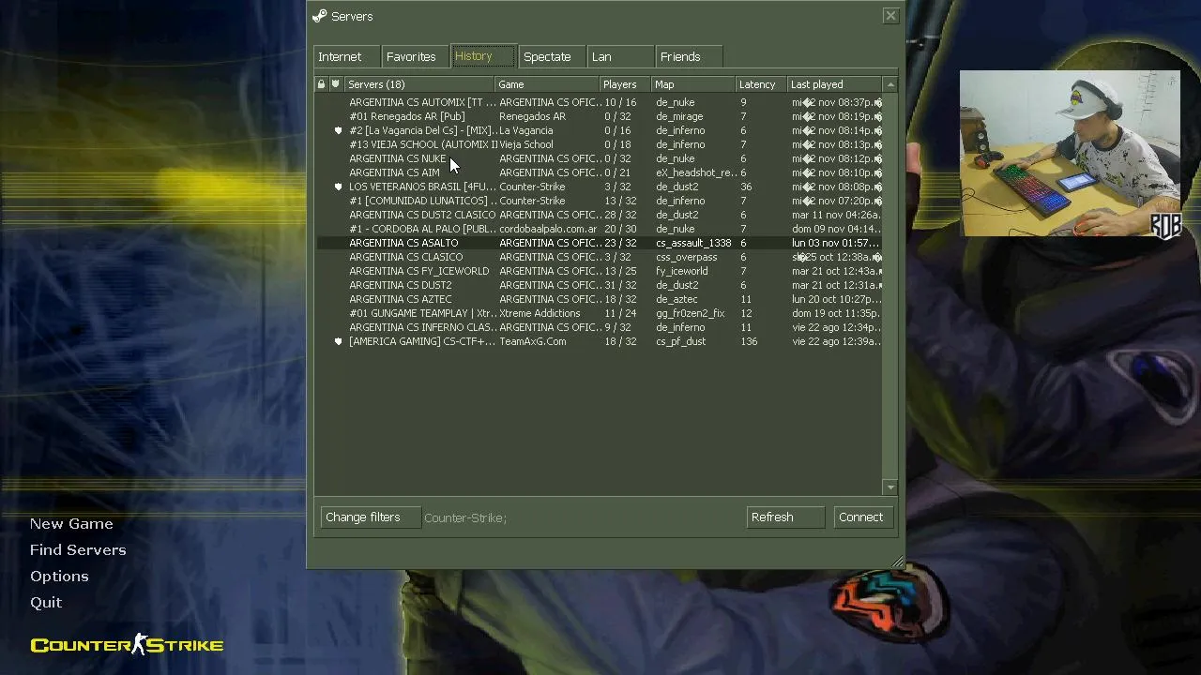Select the #1 [COMUNIDAD LUNATICOS] server
Image resolution: width=1201 pixels, height=675 pixels.
(x=600, y=201)
